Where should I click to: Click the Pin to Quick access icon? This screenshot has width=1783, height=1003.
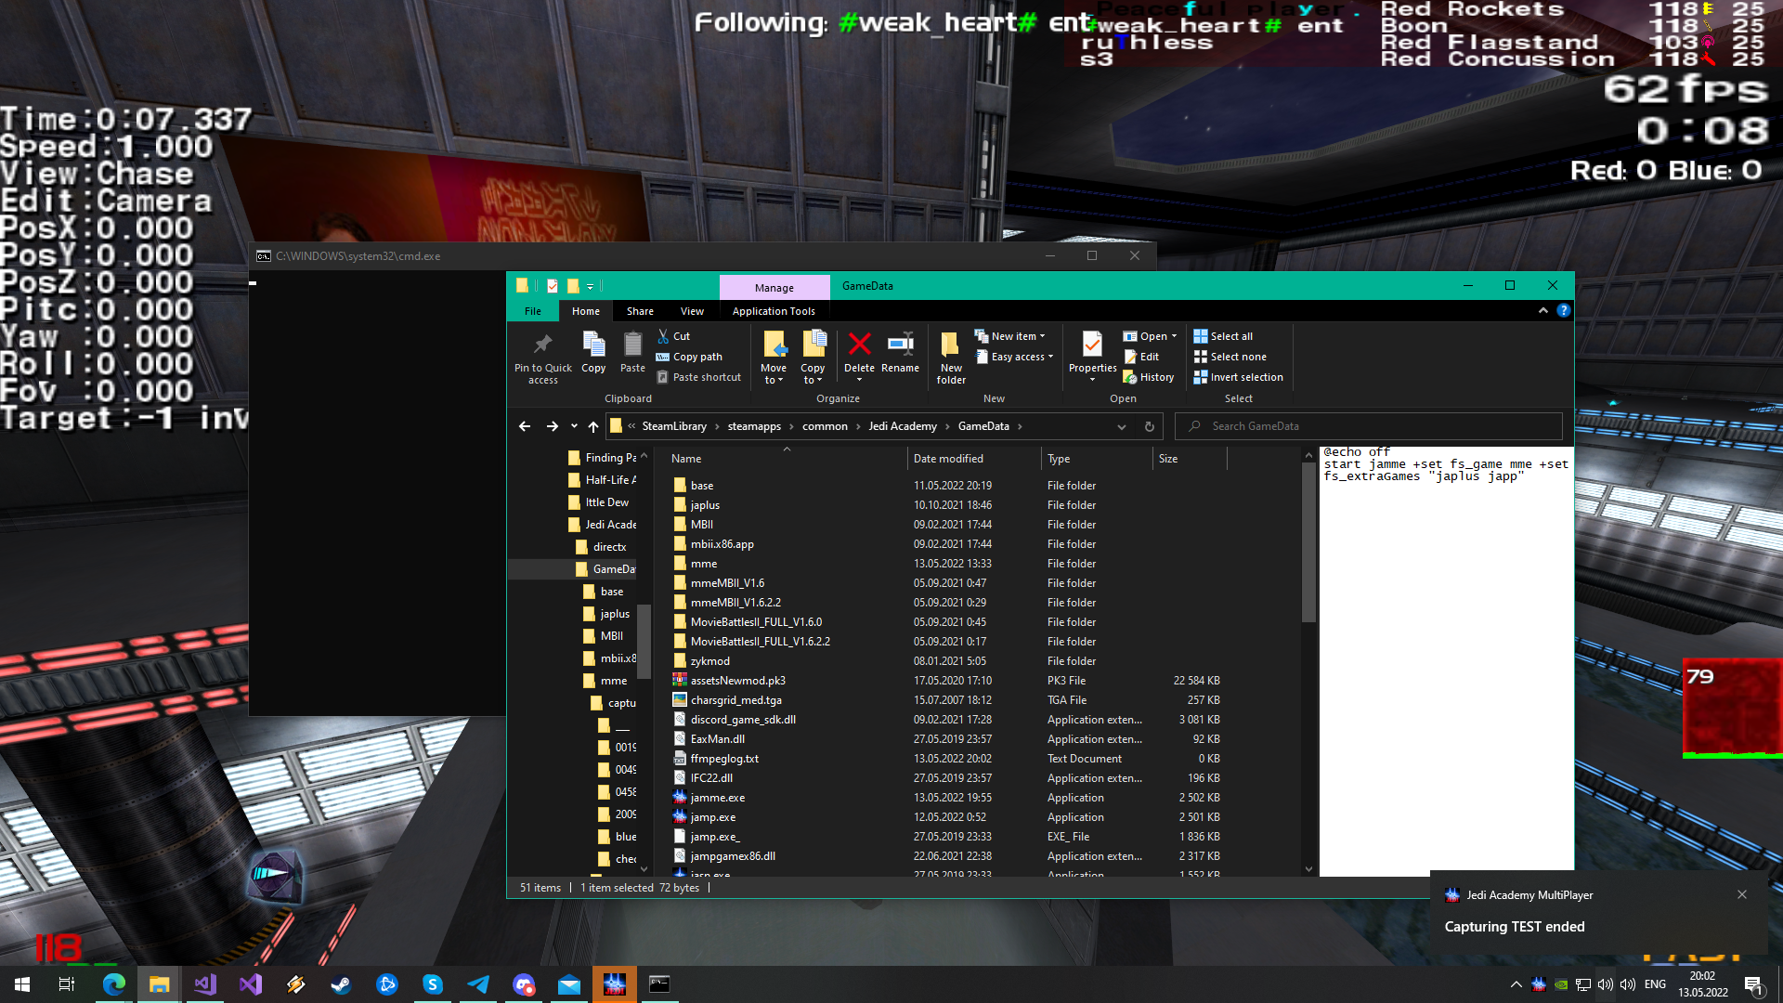543,345
